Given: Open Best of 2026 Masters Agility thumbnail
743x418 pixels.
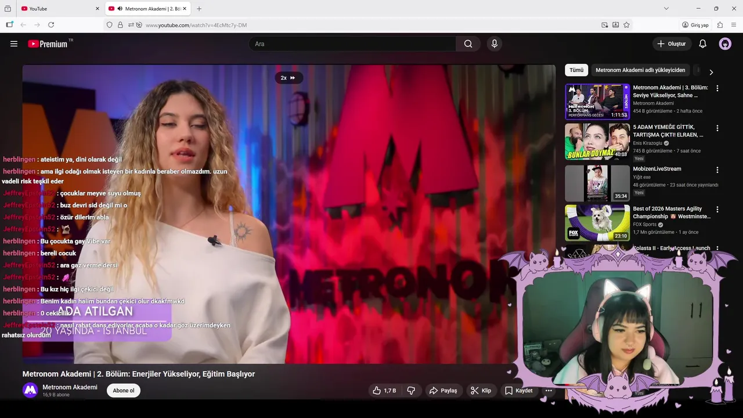Looking at the screenshot, I should (x=597, y=223).
